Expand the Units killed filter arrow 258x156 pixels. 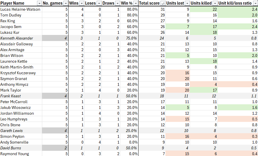coord(215,3)
